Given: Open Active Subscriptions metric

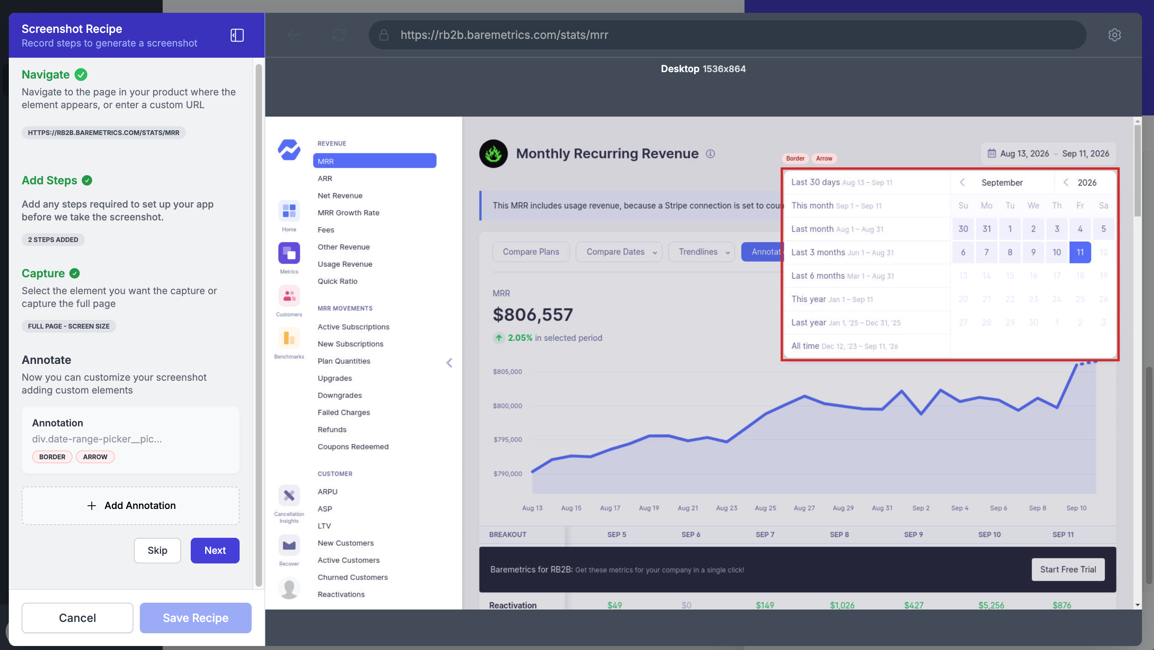Looking at the screenshot, I should point(353,327).
